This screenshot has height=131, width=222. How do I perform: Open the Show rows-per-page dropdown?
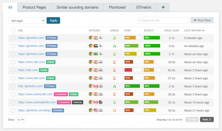click(20, 120)
